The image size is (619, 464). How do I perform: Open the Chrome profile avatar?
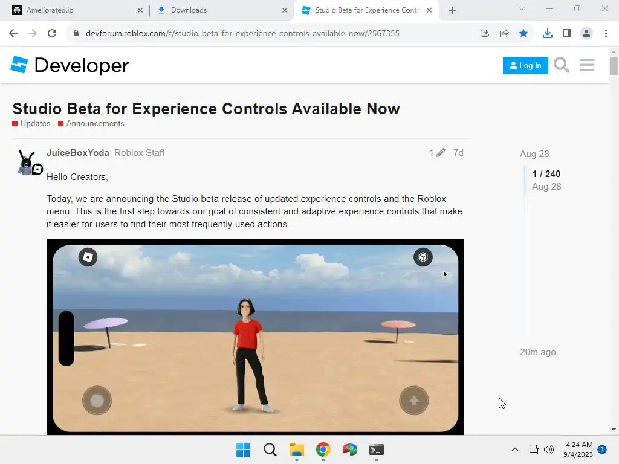click(586, 33)
